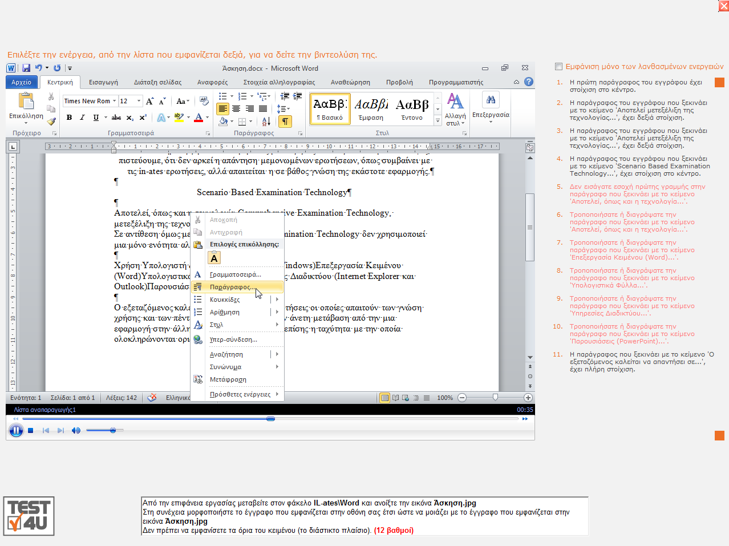
Task: Stop the video playback
Action: (x=31, y=430)
